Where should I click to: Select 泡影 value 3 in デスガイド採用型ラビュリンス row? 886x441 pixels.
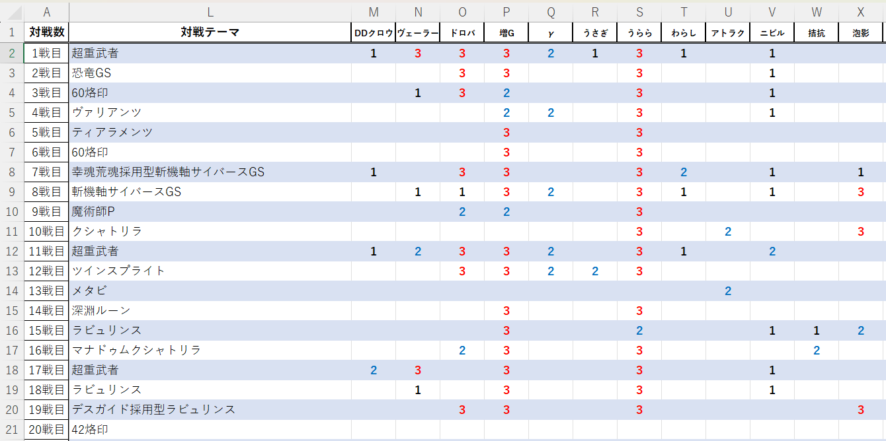[x=861, y=409]
